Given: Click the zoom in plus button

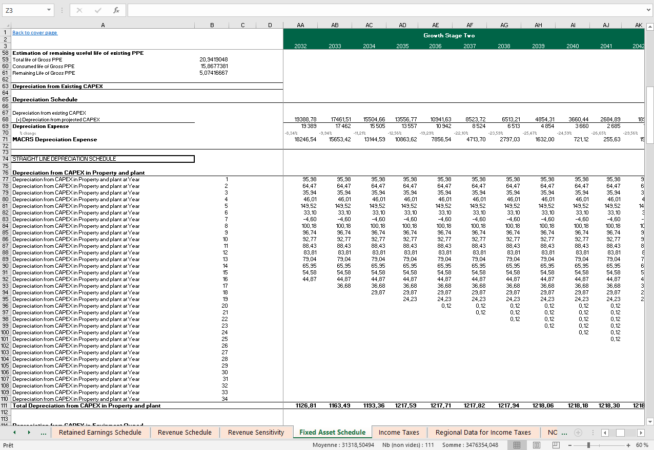Looking at the screenshot, I should [x=628, y=445].
